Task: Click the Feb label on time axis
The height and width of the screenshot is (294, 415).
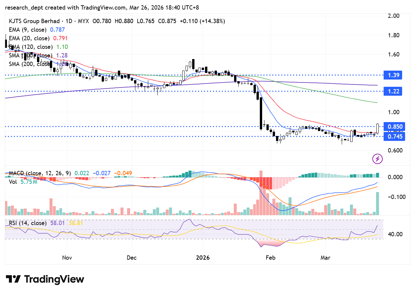Action: pyautogui.click(x=270, y=257)
